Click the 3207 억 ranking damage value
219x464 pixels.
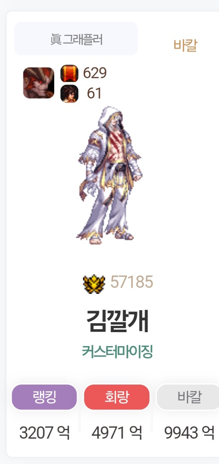tap(44, 433)
